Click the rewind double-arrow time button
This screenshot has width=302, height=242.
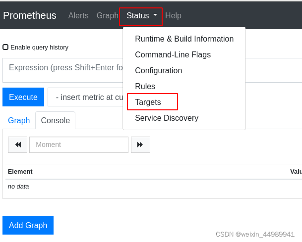pos(17,145)
